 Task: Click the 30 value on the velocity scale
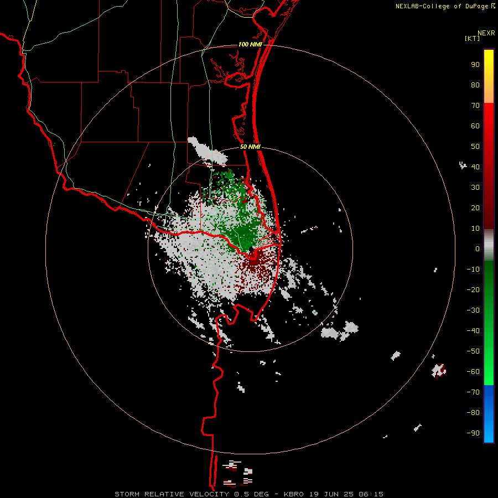tap(475, 188)
